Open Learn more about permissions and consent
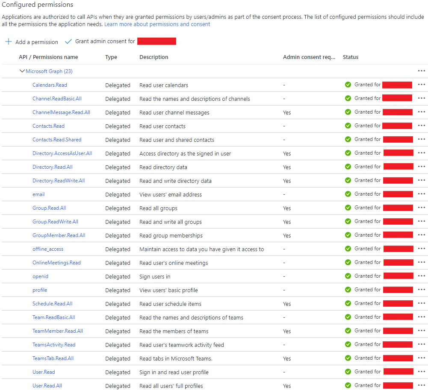 [157, 24]
